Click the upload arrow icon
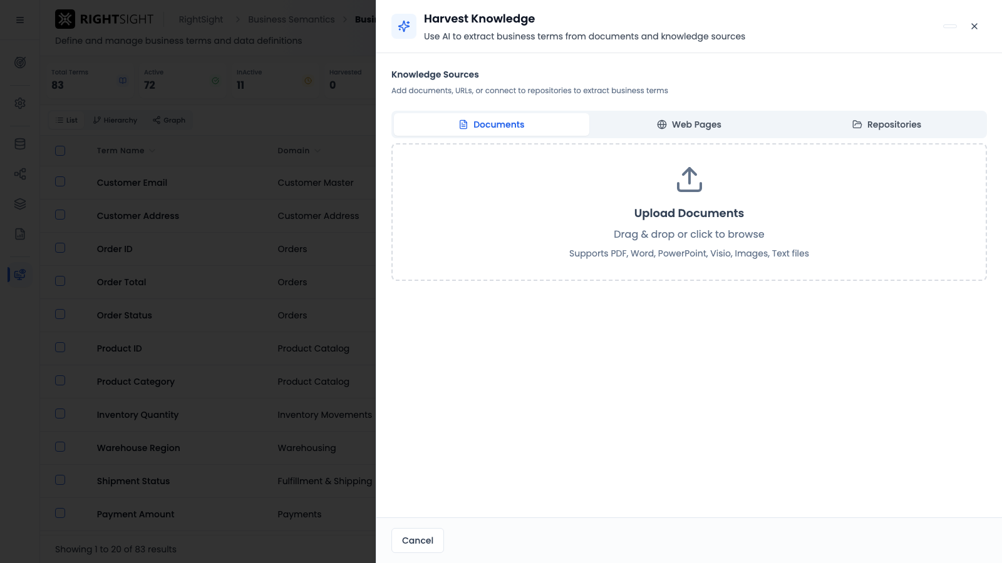Viewport: 1002px width, 563px height. pyautogui.click(x=689, y=180)
